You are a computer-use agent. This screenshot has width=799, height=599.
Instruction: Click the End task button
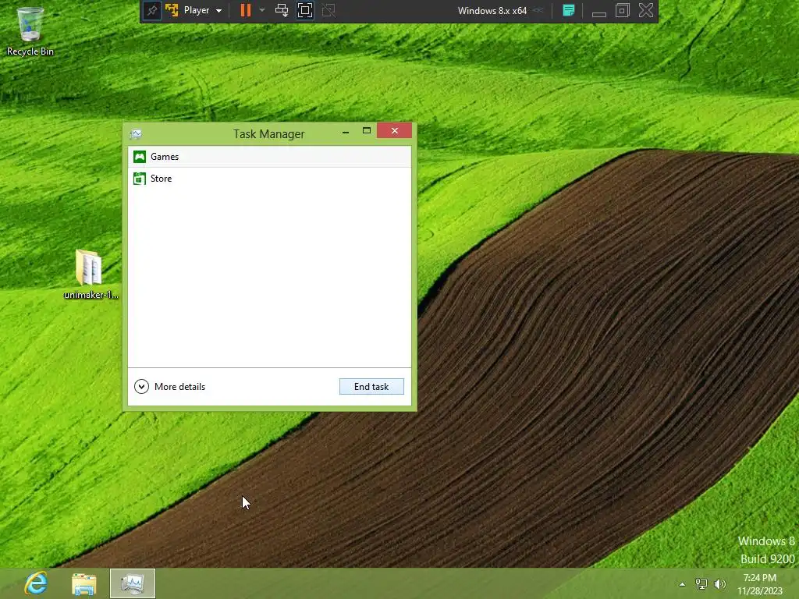click(371, 387)
